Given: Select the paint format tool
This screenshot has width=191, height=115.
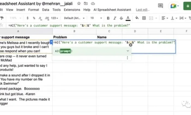Looking at the screenshot, I should (x=2, y=18).
